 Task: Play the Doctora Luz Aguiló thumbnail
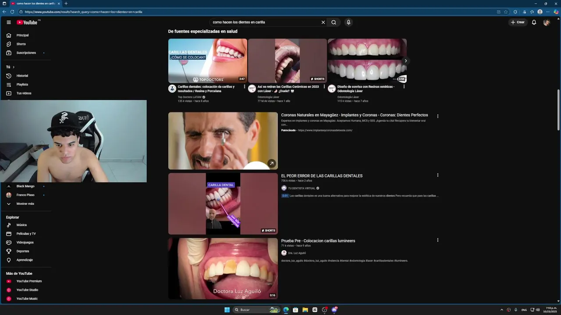[x=223, y=269]
